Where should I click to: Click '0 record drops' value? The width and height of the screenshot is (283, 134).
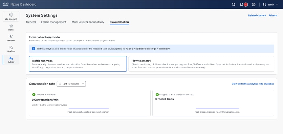point(165,99)
